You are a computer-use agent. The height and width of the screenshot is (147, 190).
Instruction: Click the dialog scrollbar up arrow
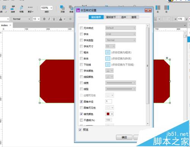[147, 26]
